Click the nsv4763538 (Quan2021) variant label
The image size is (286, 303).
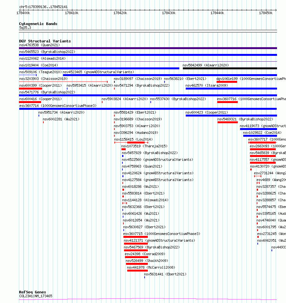(x=40, y=45)
